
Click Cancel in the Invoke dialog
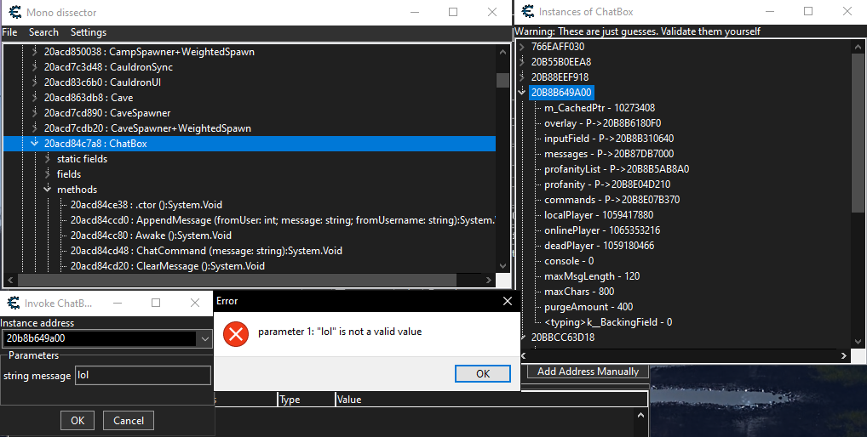point(129,420)
